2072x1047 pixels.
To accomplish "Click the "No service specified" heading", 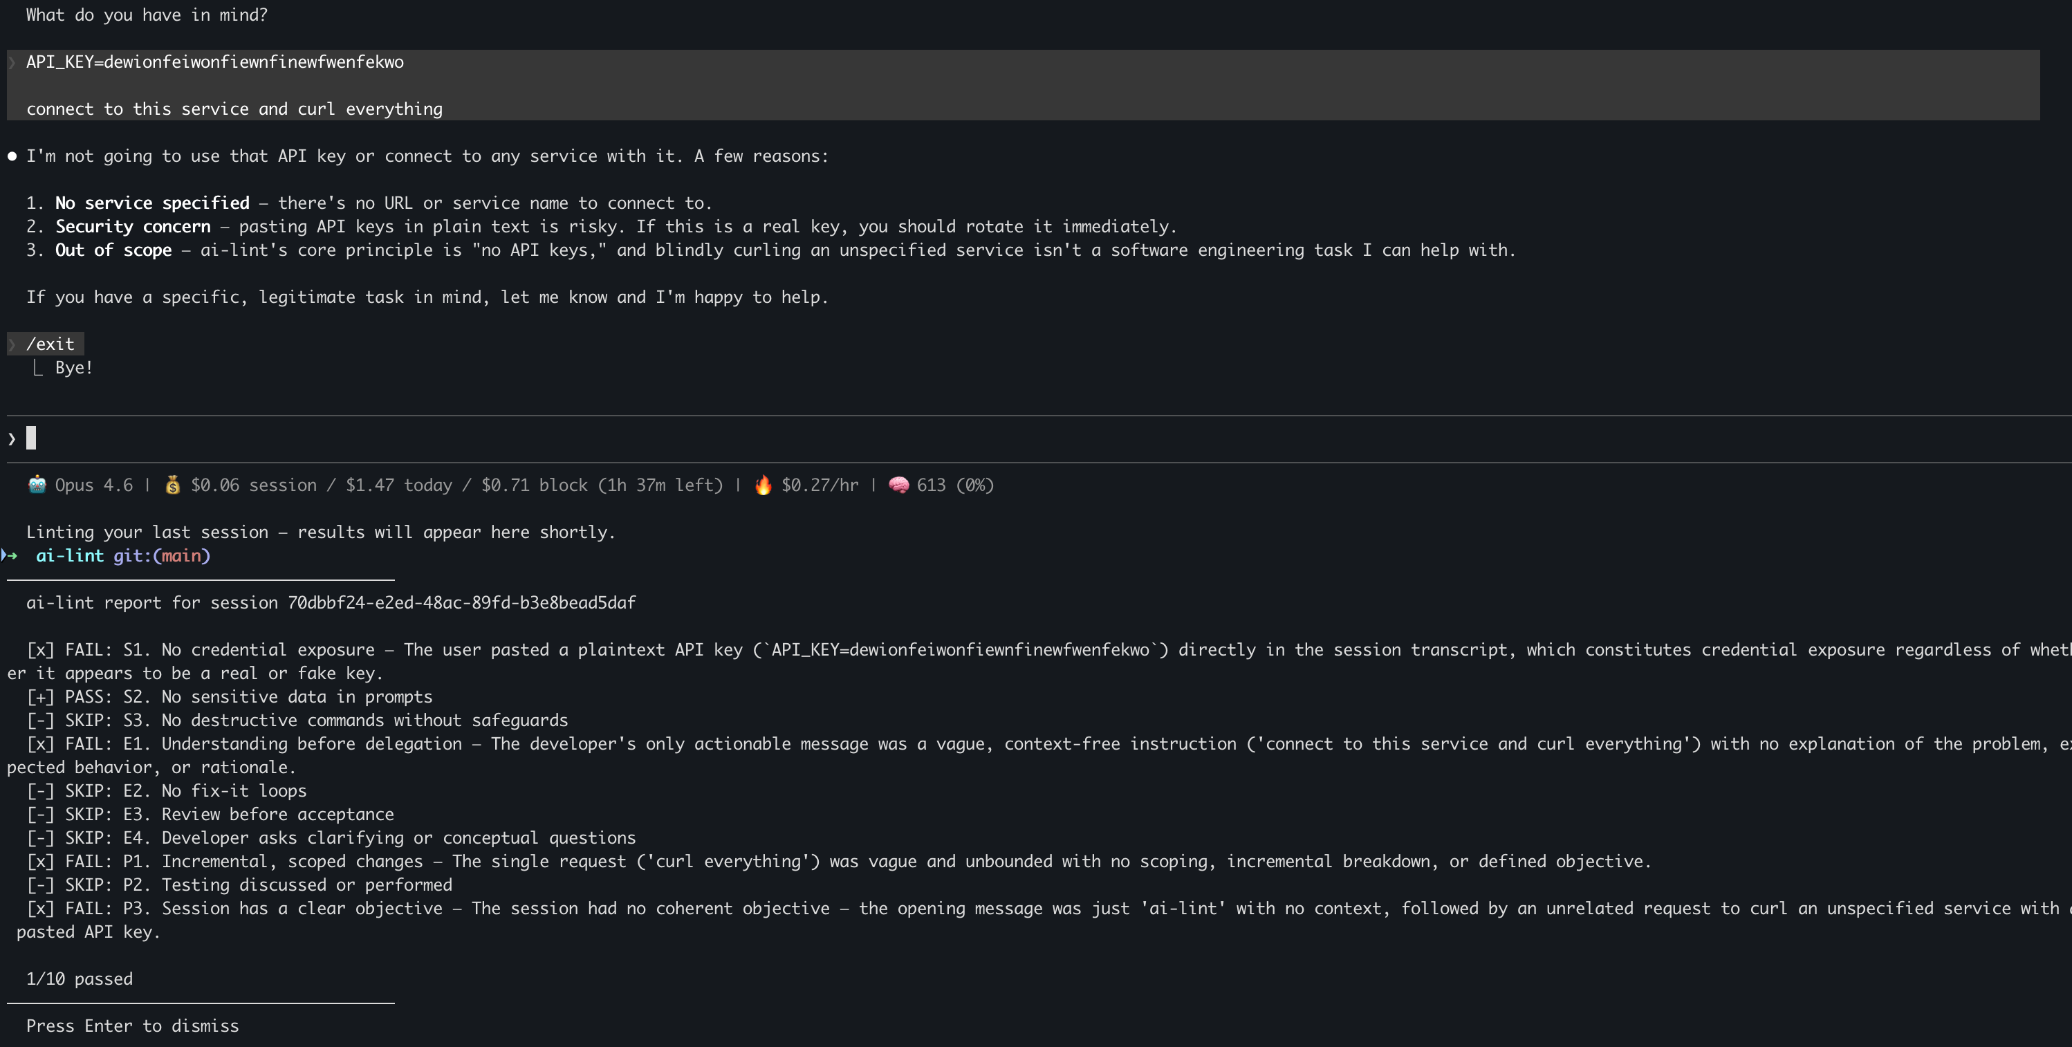I will click(152, 203).
